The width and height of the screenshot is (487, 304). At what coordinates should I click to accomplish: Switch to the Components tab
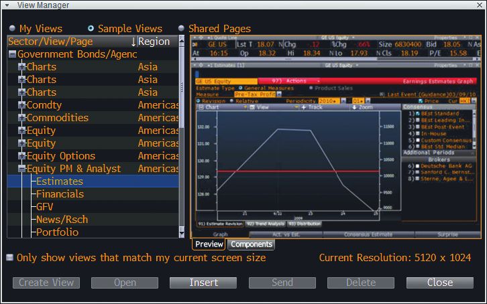click(252, 244)
